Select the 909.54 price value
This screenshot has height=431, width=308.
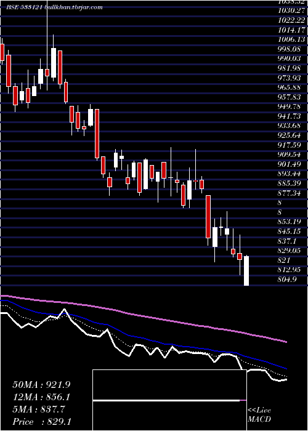(290, 155)
